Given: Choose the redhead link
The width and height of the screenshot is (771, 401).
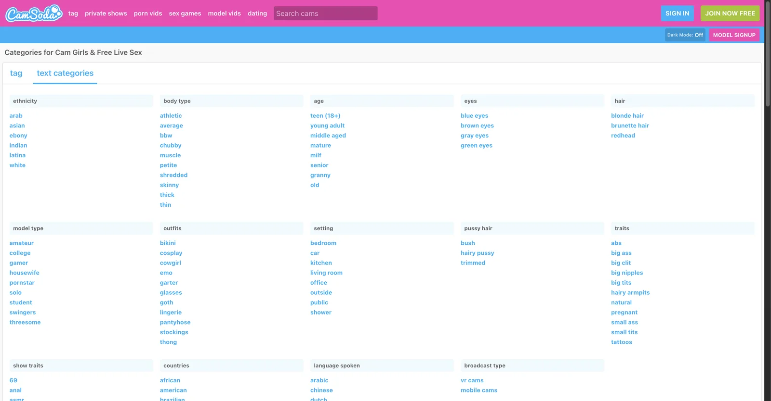Looking at the screenshot, I should [x=623, y=136].
